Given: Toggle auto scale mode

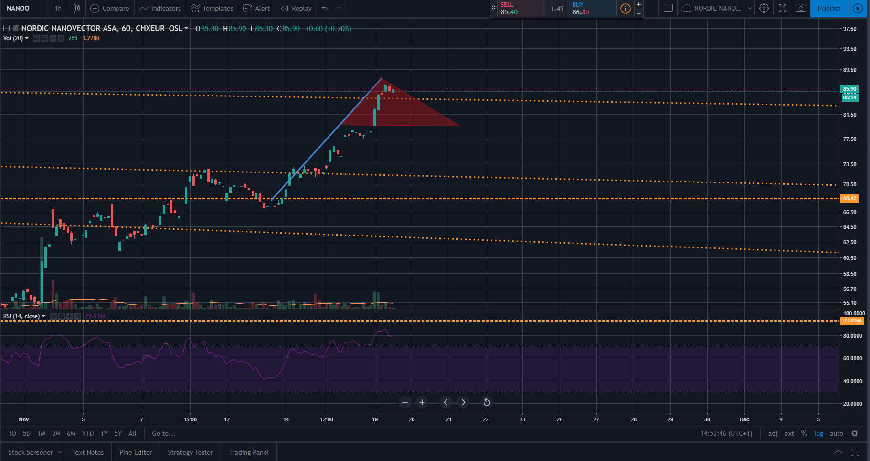Looking at the screenshot, I should pyautogui.click(x=837, y=433).
